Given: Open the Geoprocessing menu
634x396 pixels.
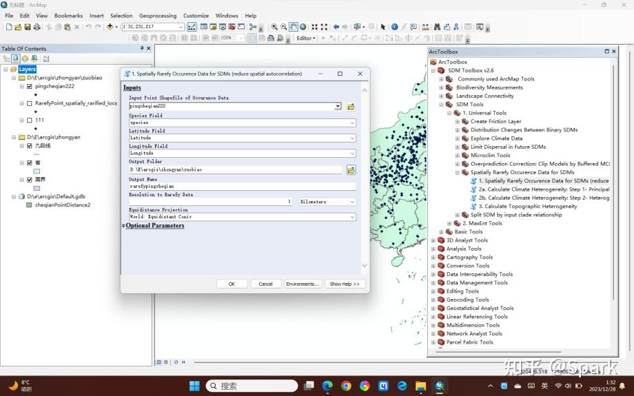Looking at the screenshot, I should tap(158, 15).
